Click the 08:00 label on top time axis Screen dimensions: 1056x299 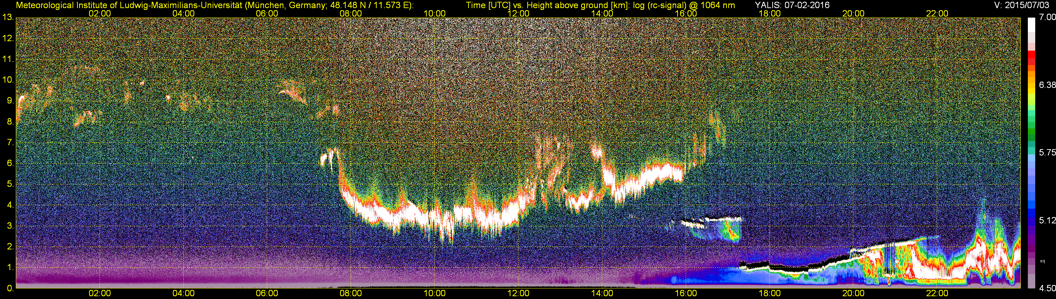pos(351,13)
